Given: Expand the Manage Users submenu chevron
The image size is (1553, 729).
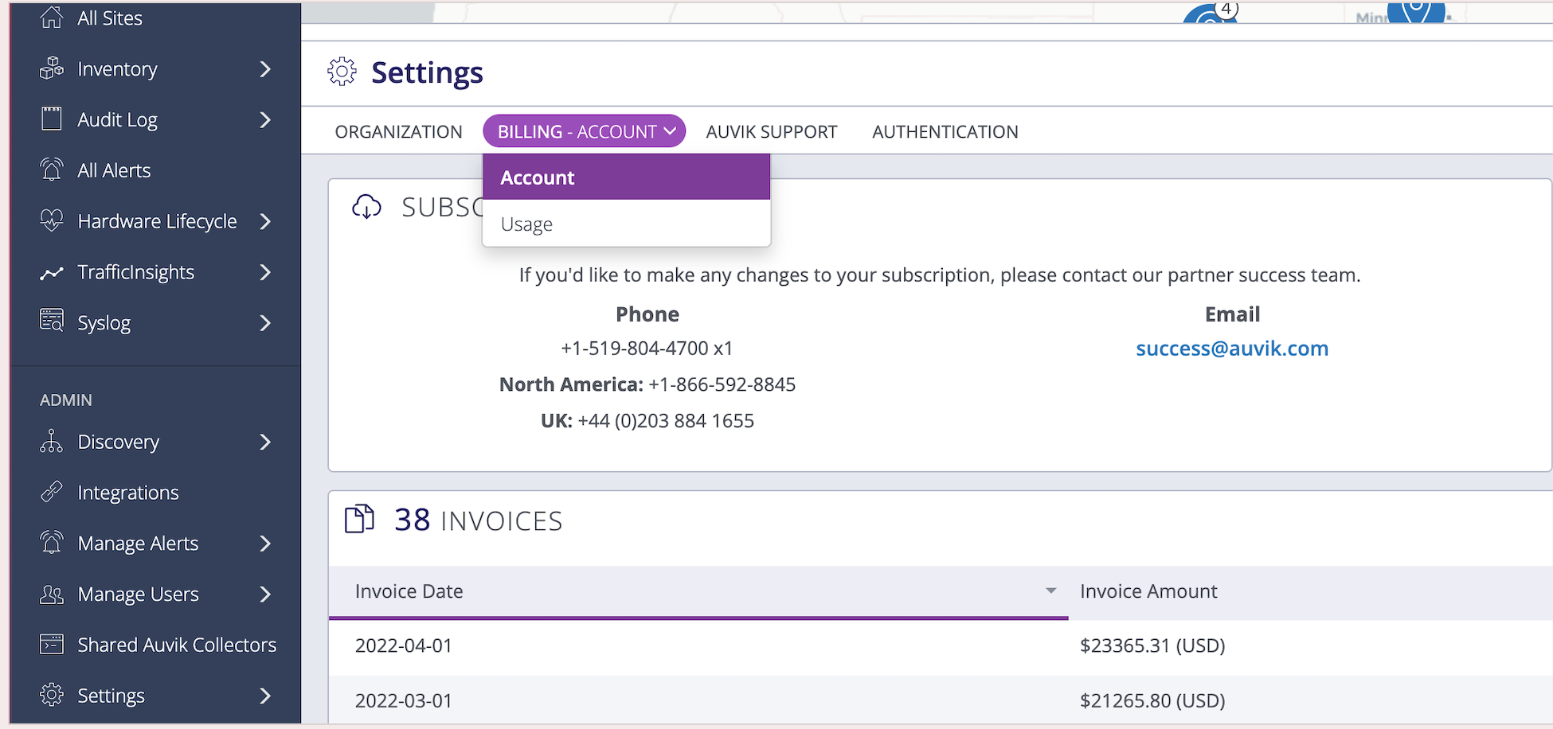Looking at the screenshot, I should click(265, 595).
